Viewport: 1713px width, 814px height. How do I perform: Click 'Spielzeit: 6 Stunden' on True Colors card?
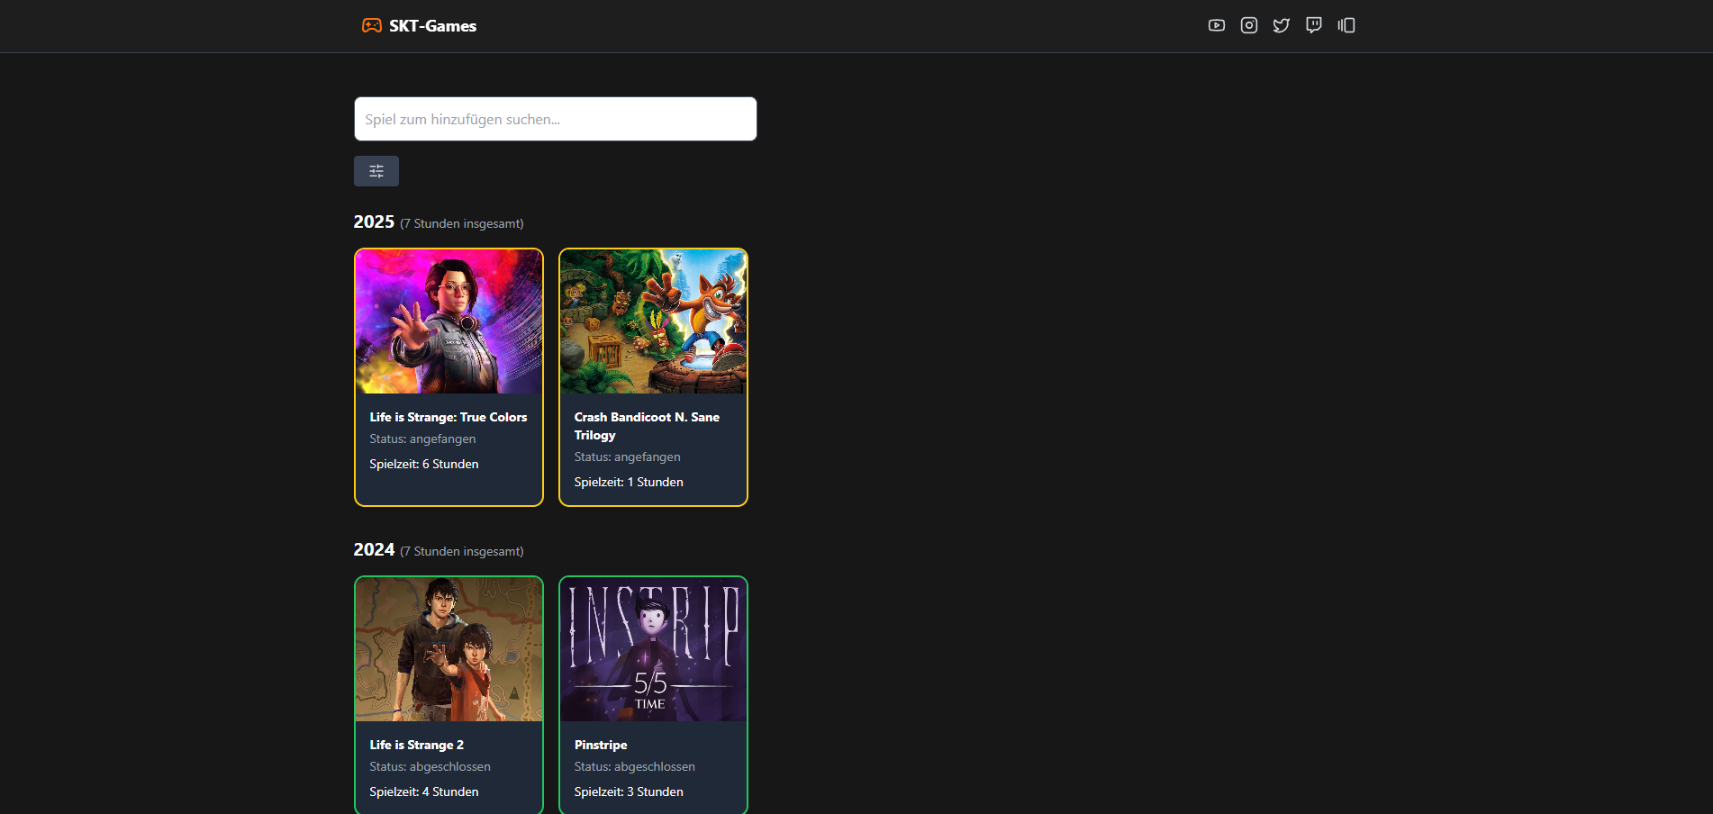[x=423, y=464]
